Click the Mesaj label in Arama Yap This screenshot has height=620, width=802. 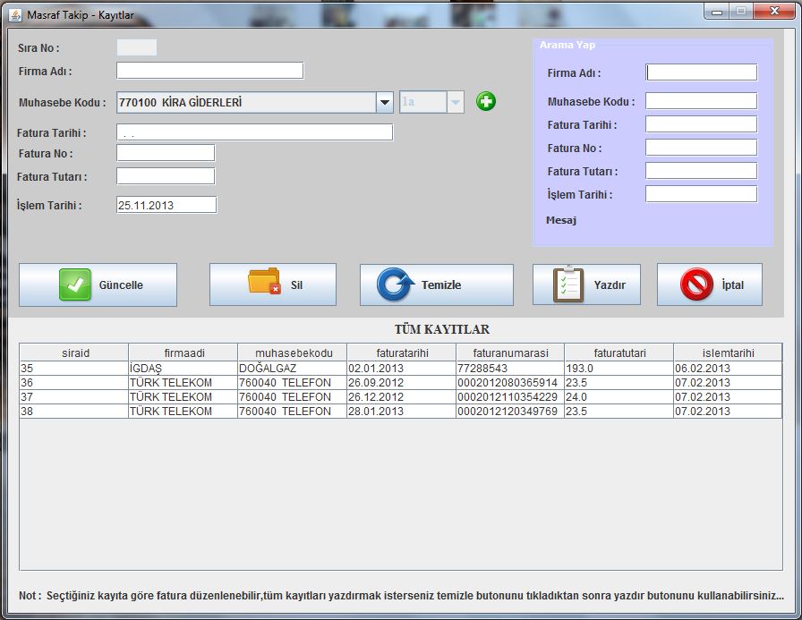click(x=561, y=220)
